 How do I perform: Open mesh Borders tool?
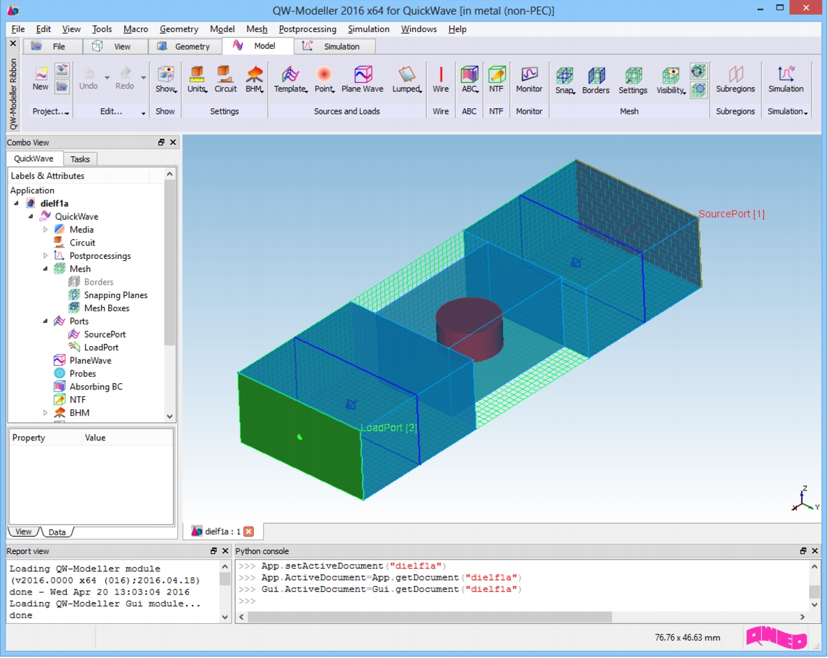pos(596,80)
